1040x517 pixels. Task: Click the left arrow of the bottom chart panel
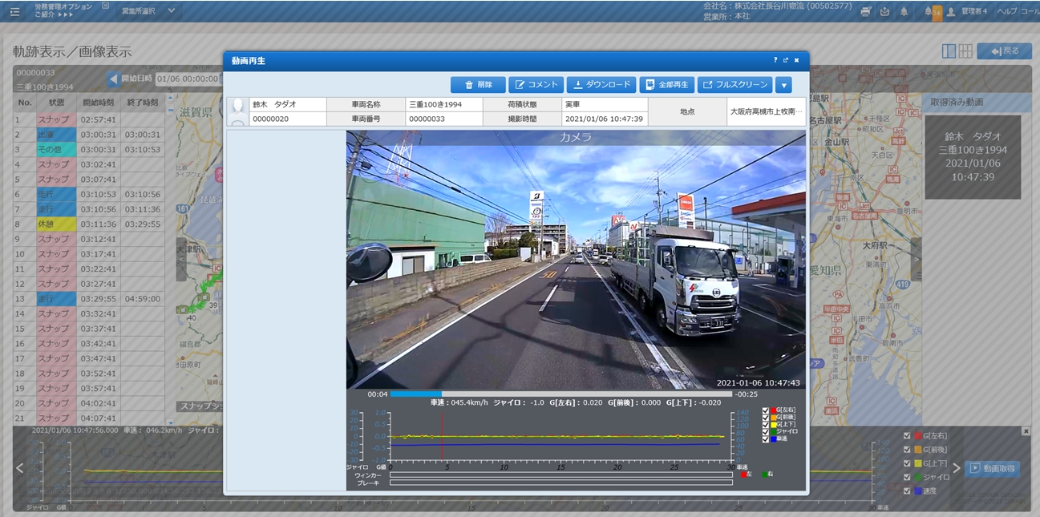[20, 468]
